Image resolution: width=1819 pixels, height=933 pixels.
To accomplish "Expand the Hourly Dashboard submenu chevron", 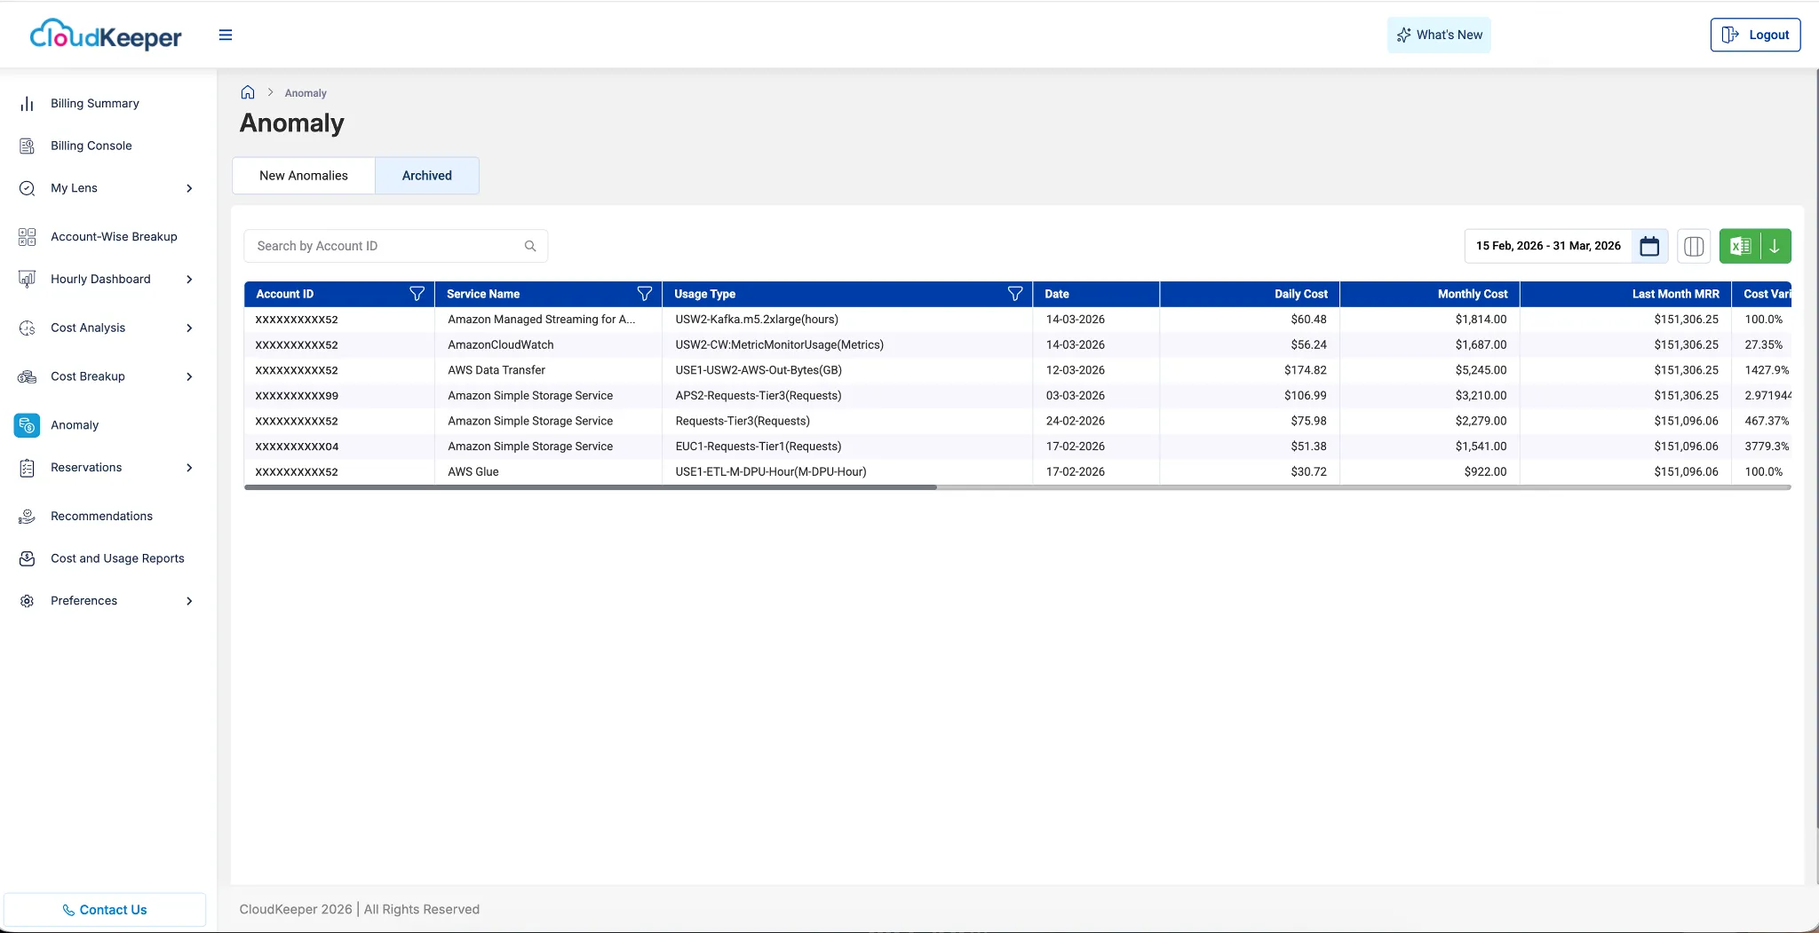I will (x=189, y=279).
